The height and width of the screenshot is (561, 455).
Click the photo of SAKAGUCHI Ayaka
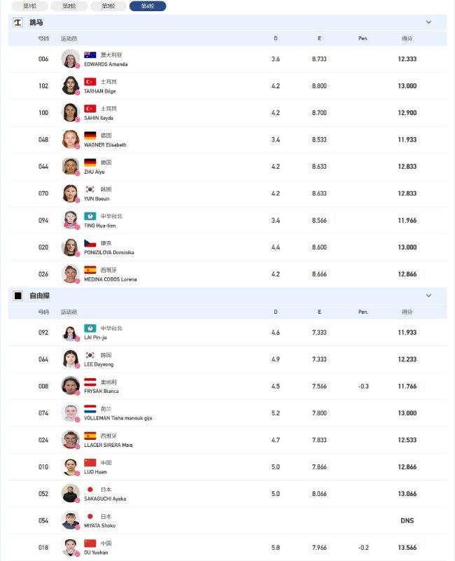(x=70, y=493)
